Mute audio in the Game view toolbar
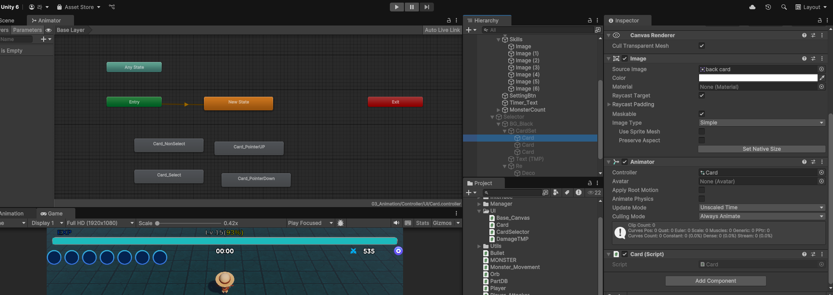Viewport: 833px width, 295px height. click(x=396, y=223)
